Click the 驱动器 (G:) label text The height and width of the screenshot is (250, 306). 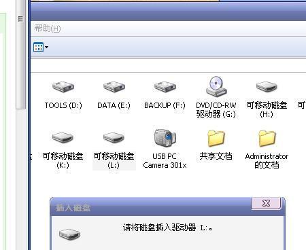216,114
